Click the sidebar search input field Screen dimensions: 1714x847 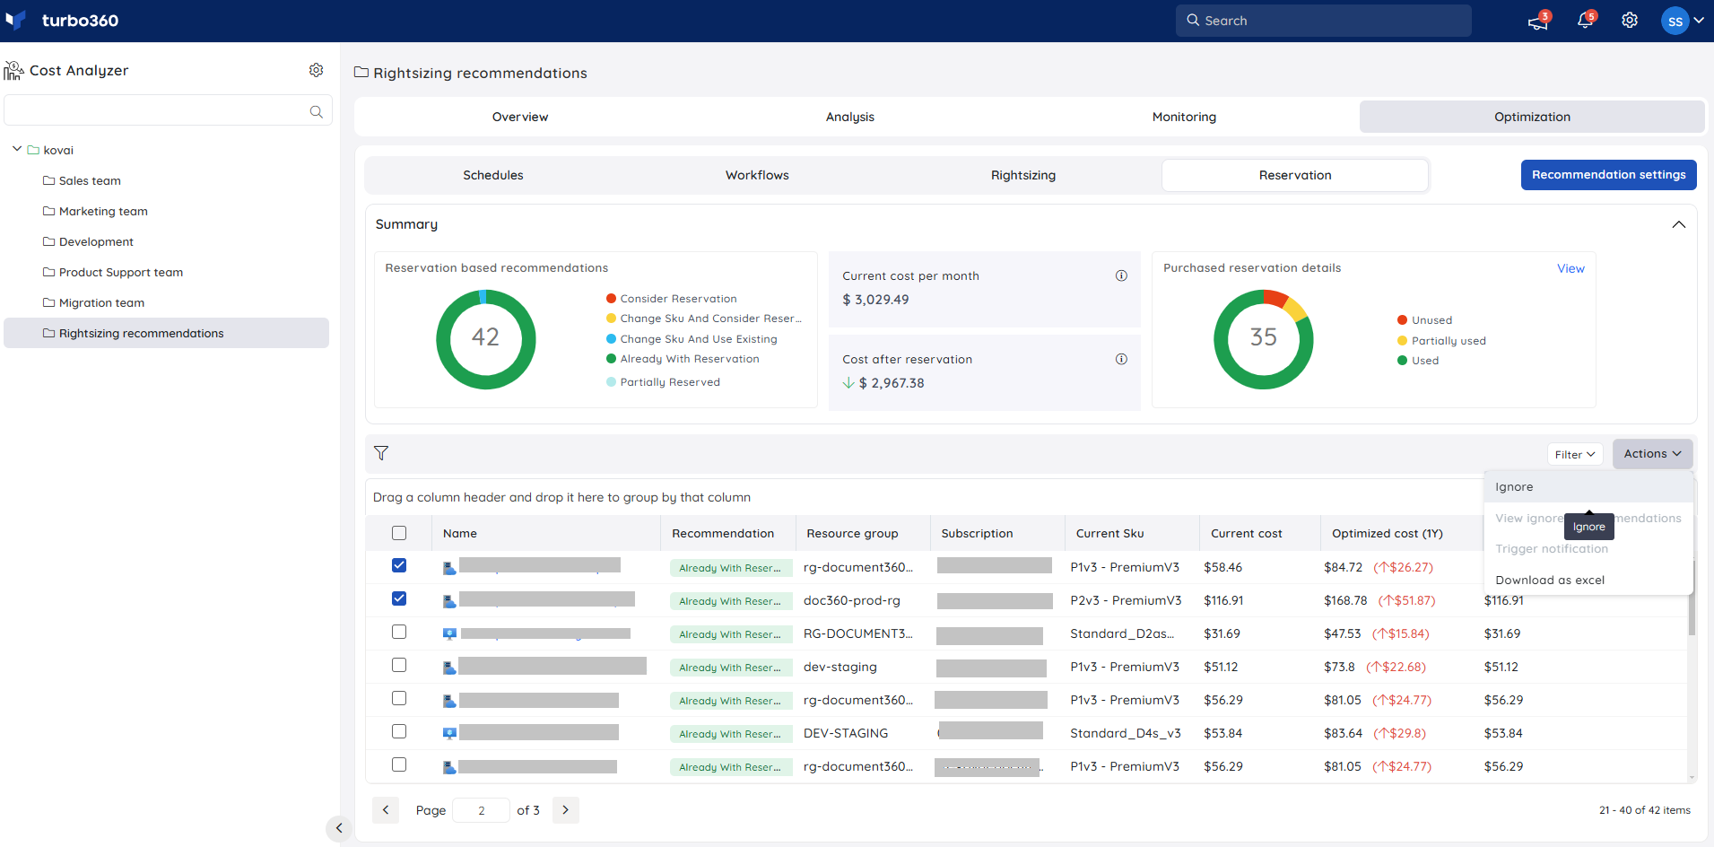168,110
